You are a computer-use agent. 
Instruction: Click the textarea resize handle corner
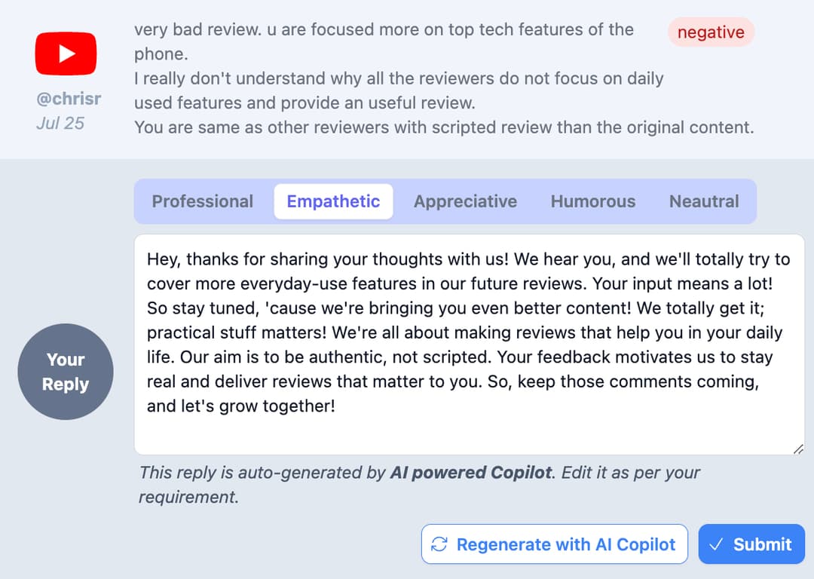tap(798, 449)
